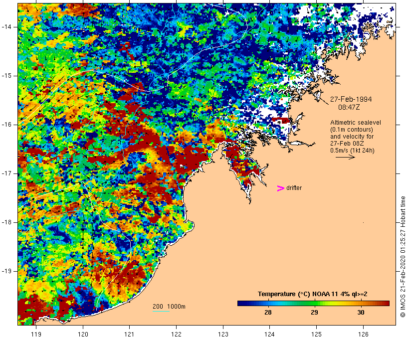The width and height of the screenshot is (409, 339).
Task: Click the longitude axis label 120
Action: coord(83,335)
